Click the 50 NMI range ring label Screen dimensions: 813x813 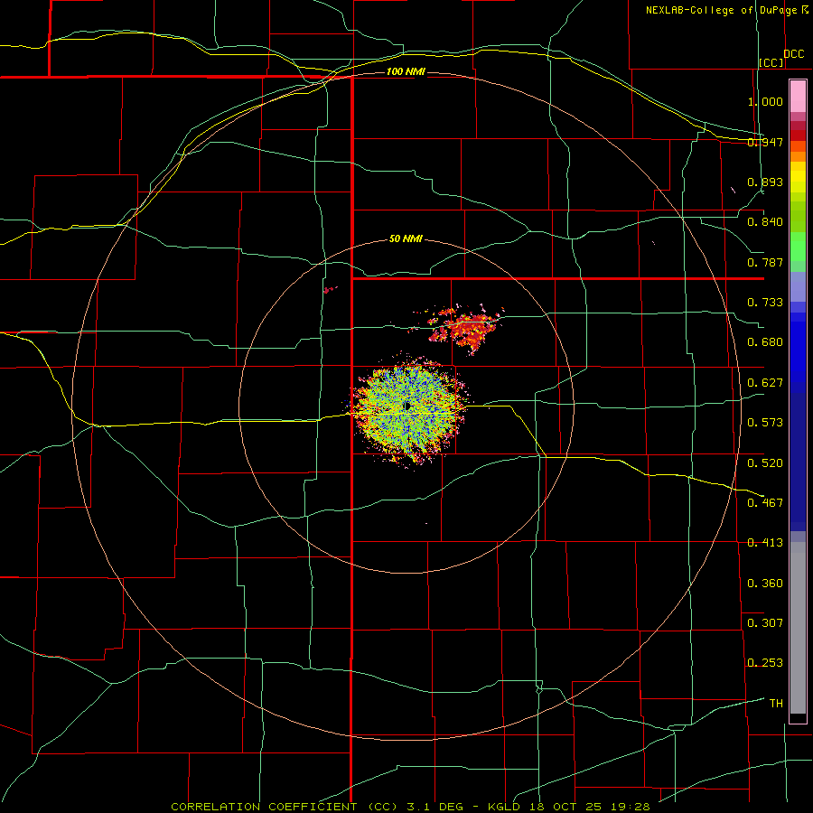406,238
